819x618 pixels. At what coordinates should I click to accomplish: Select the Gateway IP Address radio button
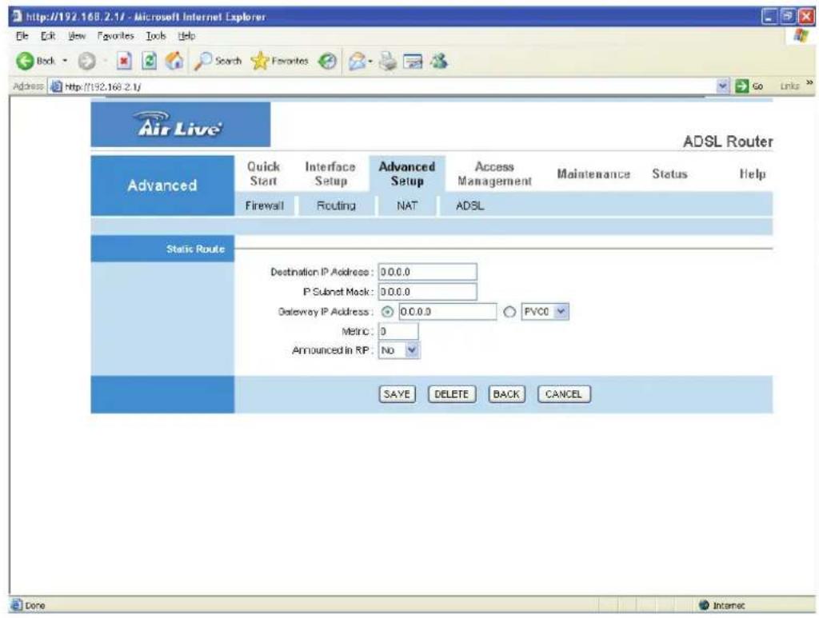387,312
